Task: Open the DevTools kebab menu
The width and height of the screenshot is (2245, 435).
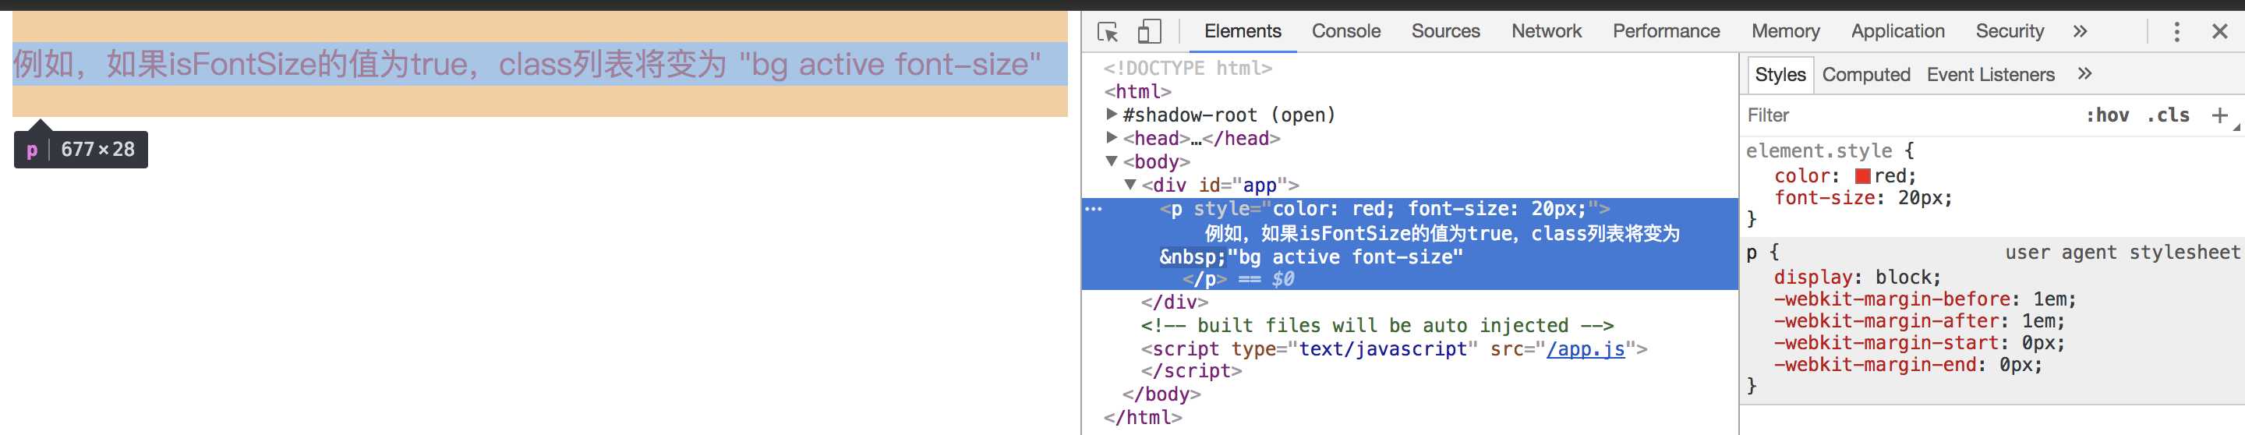Action: click(x=2176, y=32)
